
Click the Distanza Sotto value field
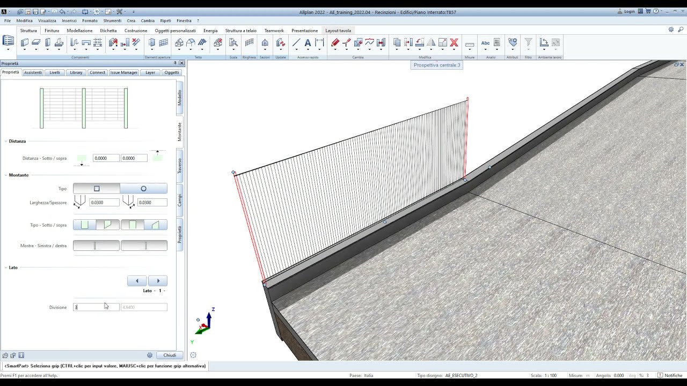coord(106,158)
